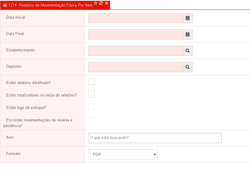Focus the Data Inicial date field
The height and width of the screenshot is (171, 250).
pyautogui.click(x=136, y=18)
